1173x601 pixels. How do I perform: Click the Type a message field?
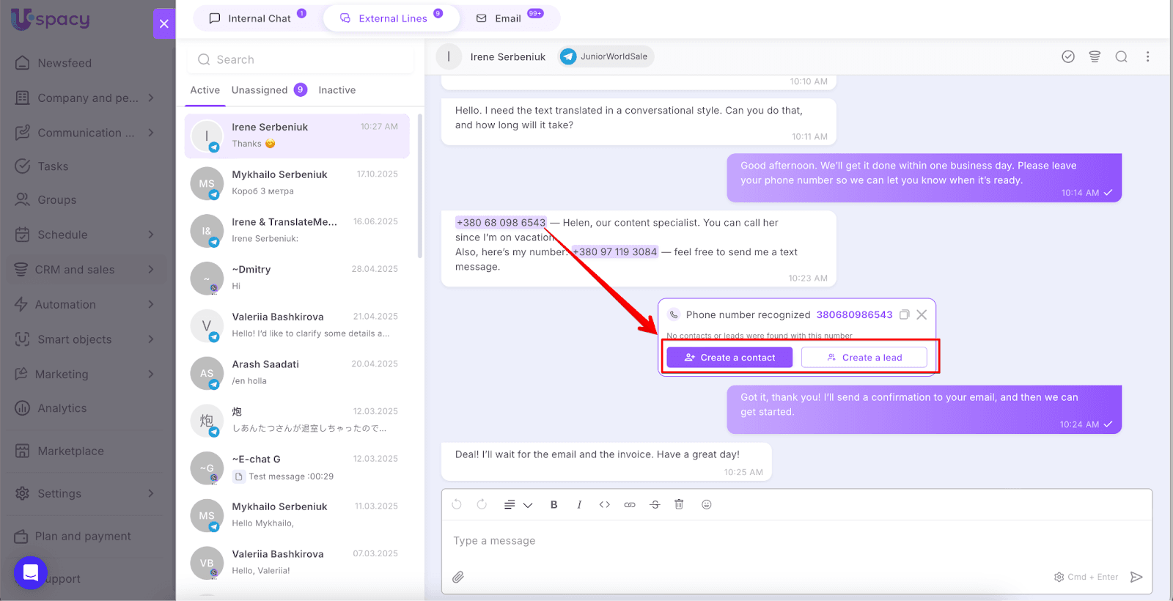pos(733,541)
